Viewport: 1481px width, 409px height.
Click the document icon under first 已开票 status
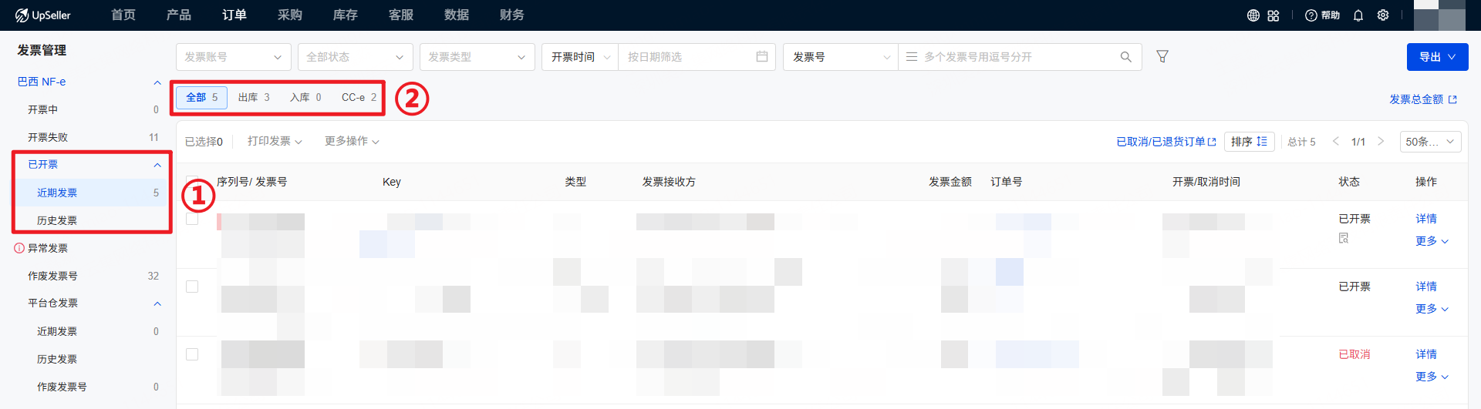pos(1344,238)
